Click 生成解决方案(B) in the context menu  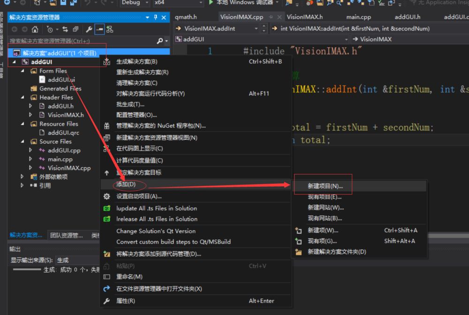(x=136, y=61)
